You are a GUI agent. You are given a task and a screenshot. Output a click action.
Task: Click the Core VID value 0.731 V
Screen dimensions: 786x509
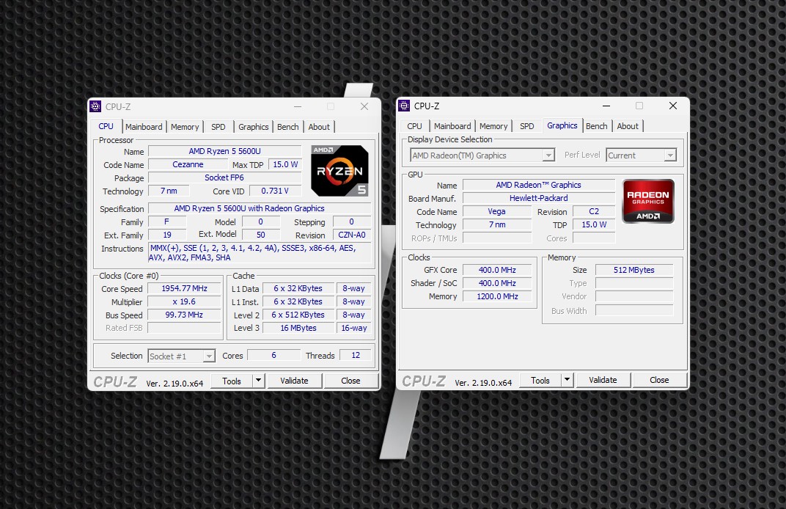(275, 191)
